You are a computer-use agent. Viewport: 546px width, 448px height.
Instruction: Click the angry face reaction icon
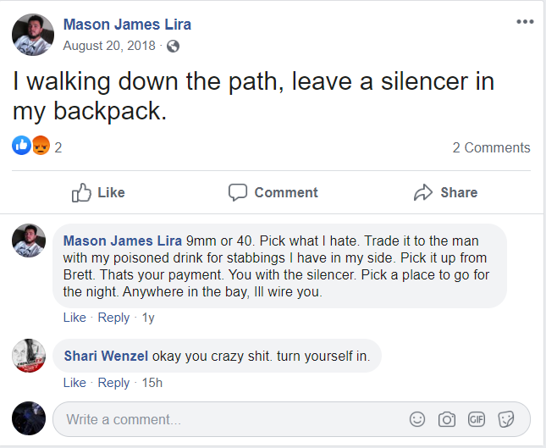click(x=41, y=146)
